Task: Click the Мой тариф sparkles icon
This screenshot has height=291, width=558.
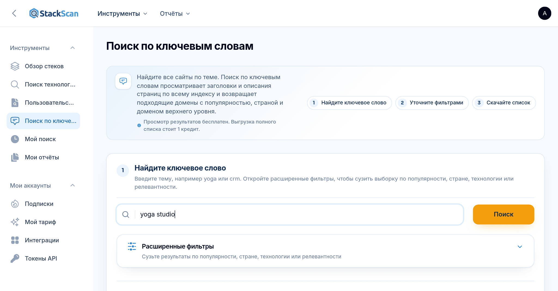Action: pos(15,222)
